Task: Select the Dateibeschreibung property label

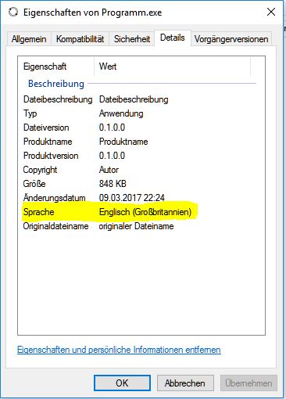Action: pos(58,99)
